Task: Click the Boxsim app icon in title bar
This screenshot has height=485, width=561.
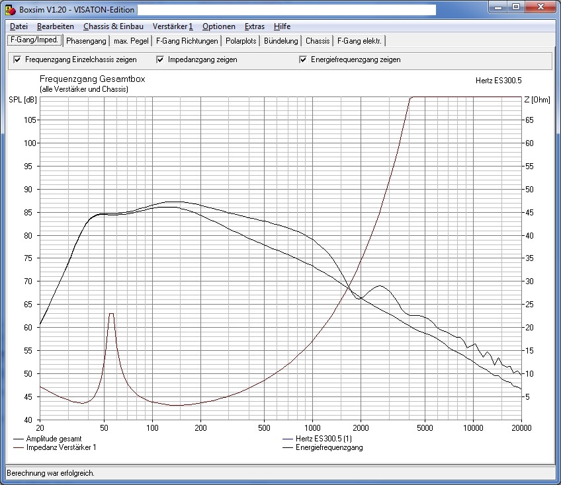Action: tap(11, 10)
